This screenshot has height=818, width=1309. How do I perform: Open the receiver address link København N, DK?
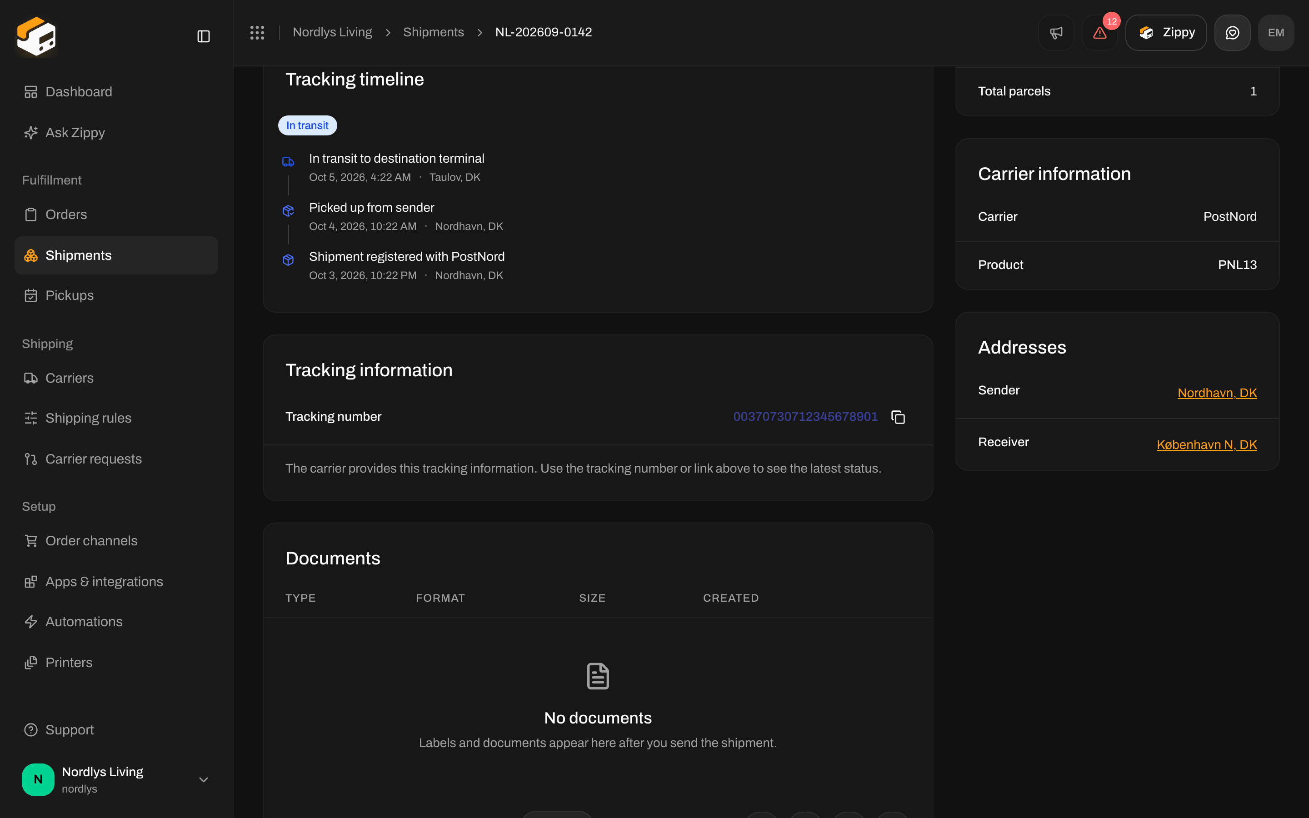pyautogui.click(x=1206, y=445)
